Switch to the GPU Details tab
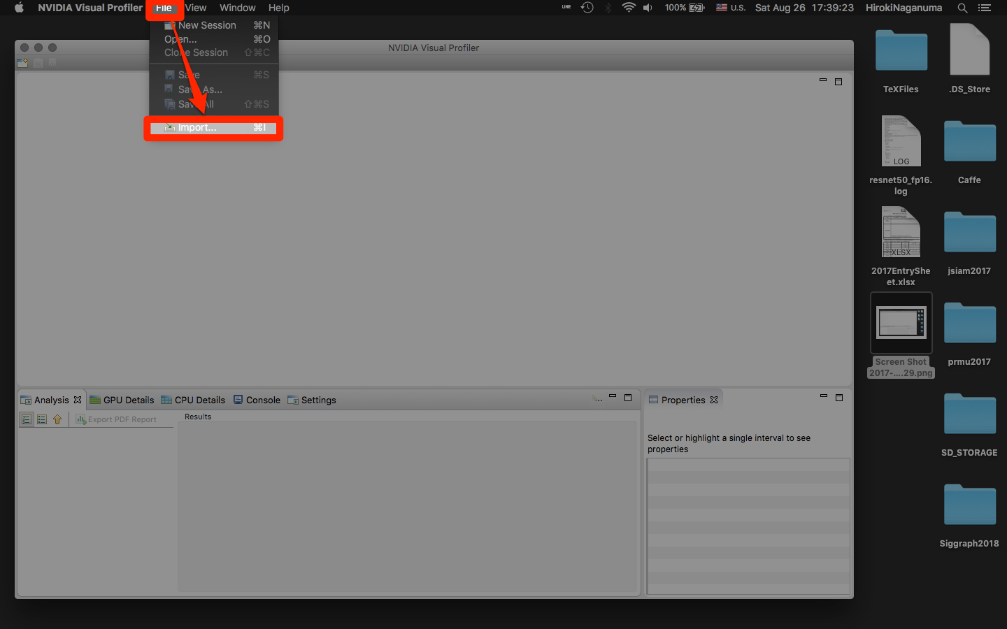Image resolution: width=1007 pixels, height=629 pixels. coord(122,399)
